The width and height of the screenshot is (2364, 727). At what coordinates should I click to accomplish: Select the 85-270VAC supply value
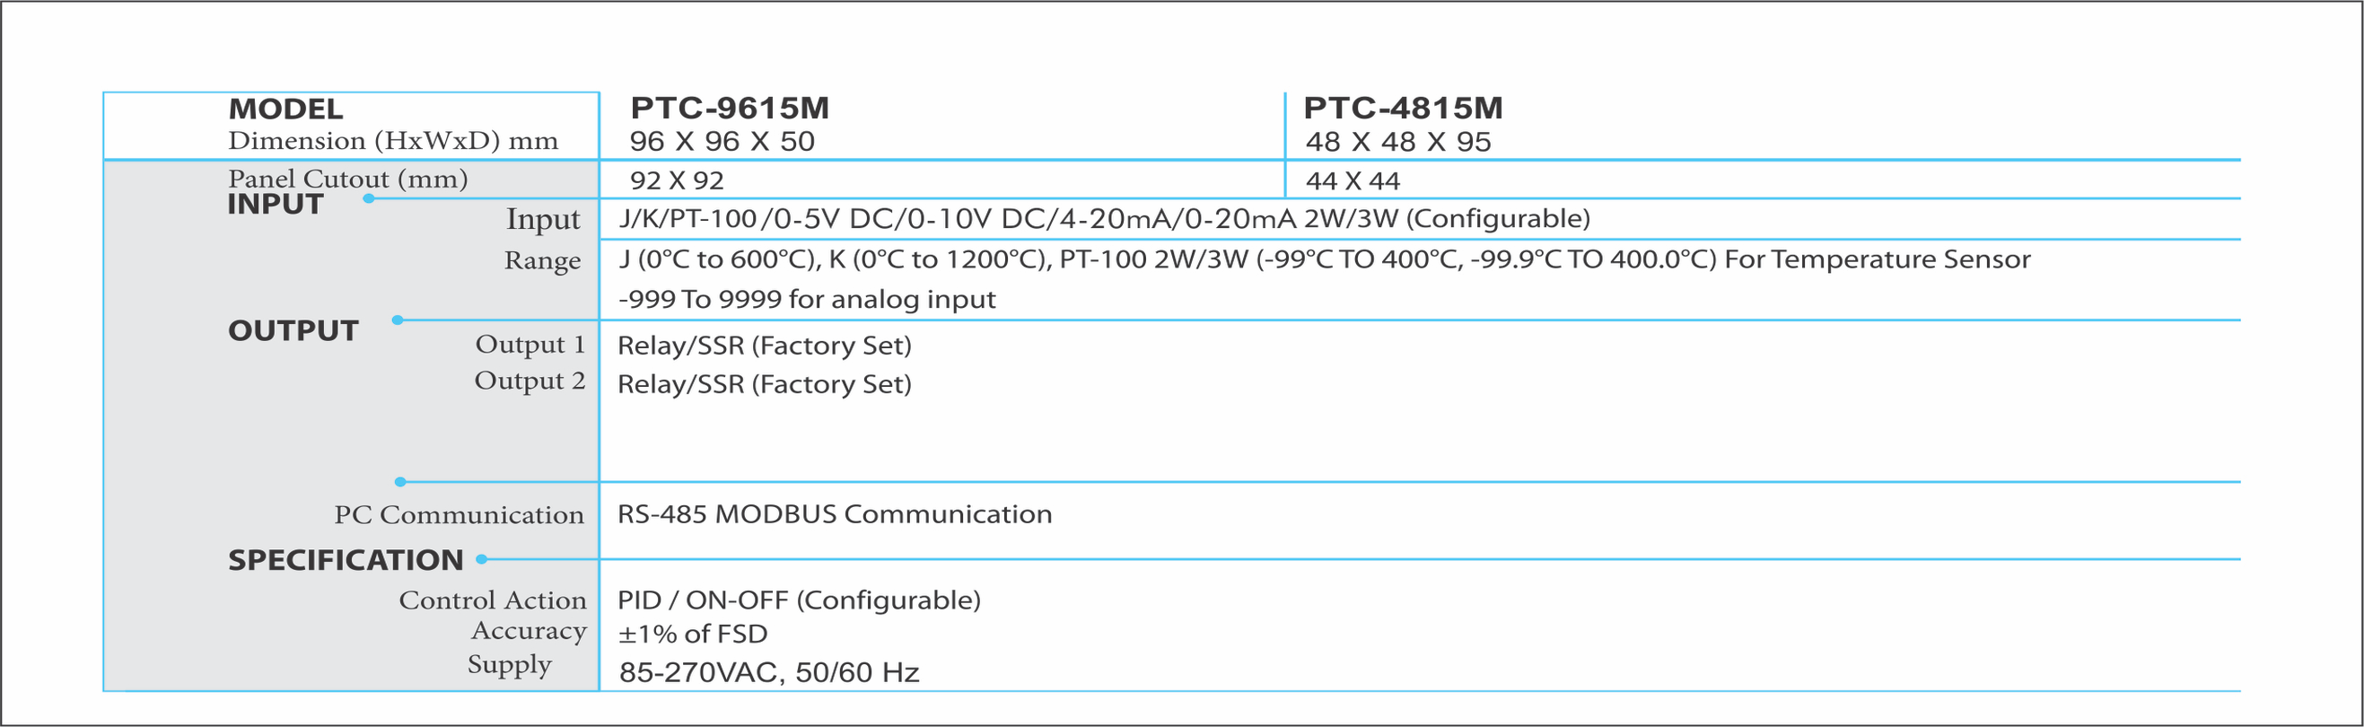[769, 673]
